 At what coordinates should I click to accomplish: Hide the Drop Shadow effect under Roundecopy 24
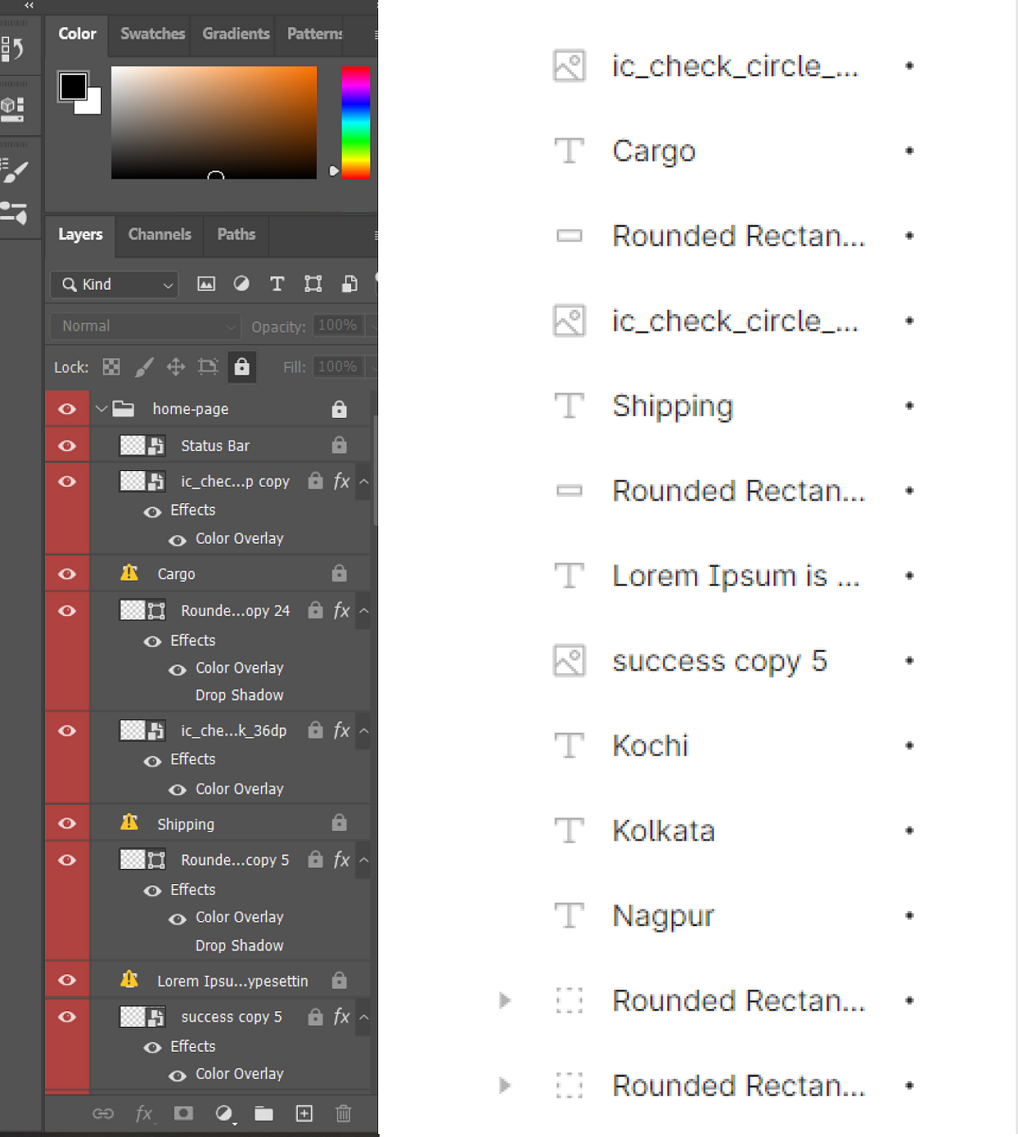tap(177, 696)
